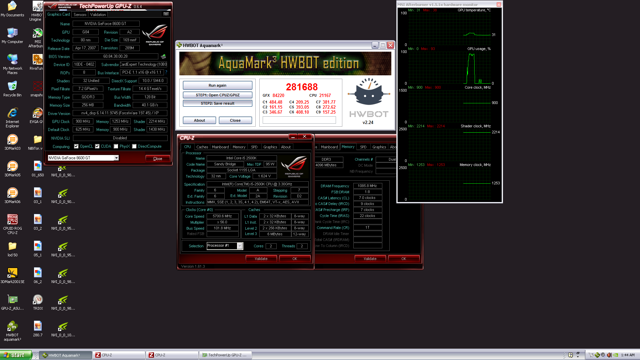Switch to the Validation tab in GPU-Z
640x360 pixels.
click(x=98, y=15)
